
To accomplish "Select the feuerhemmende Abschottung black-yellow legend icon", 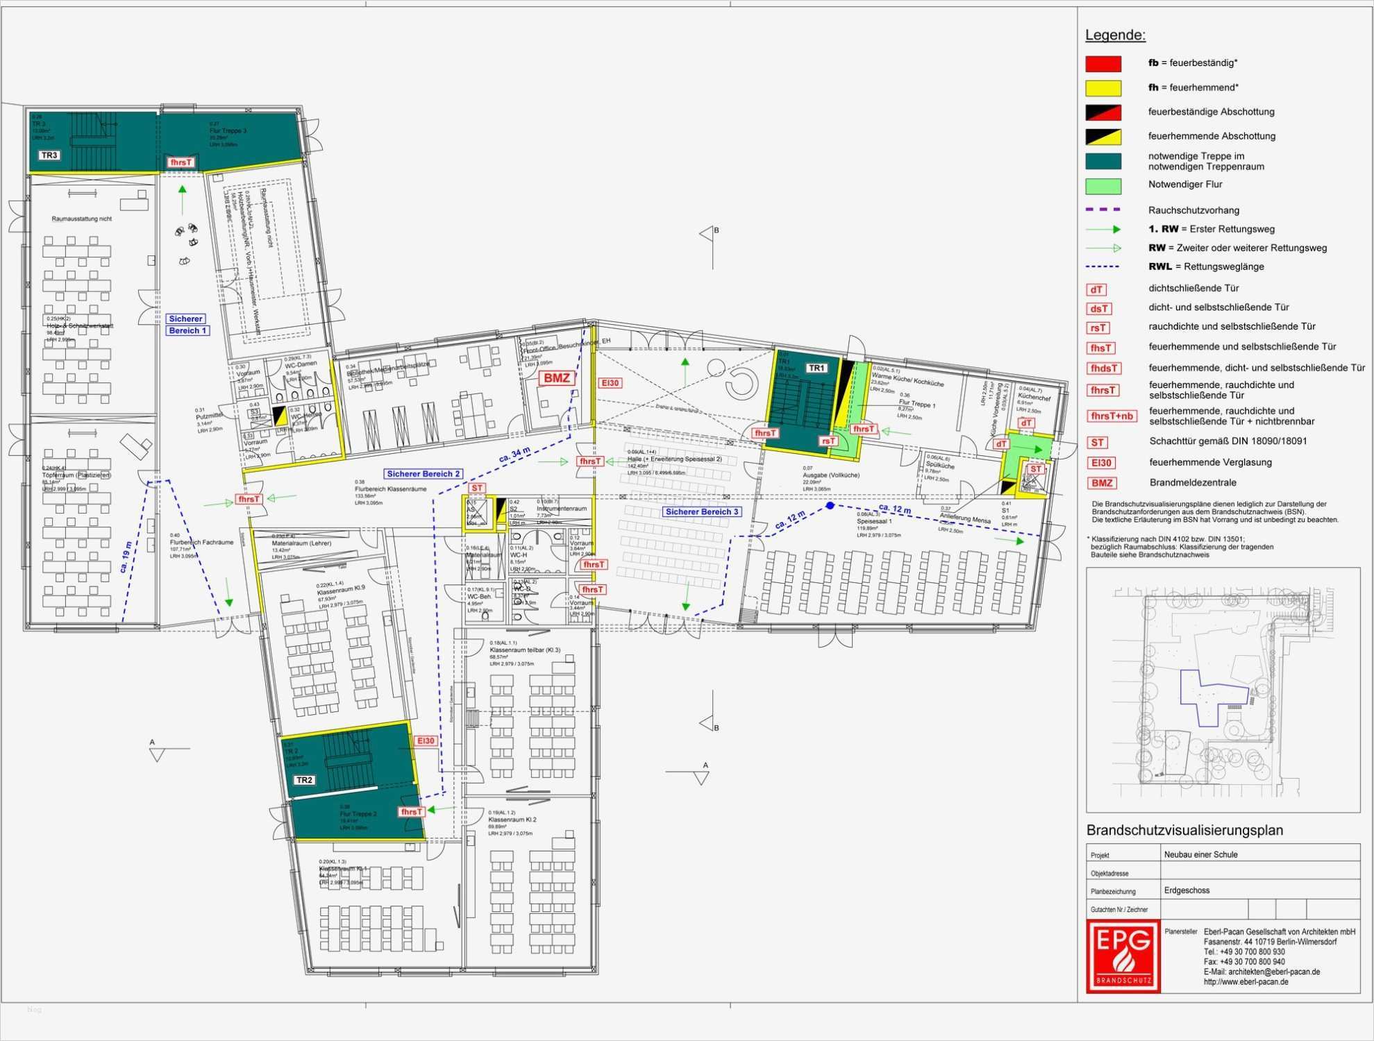I will (x=1103, y=137).
